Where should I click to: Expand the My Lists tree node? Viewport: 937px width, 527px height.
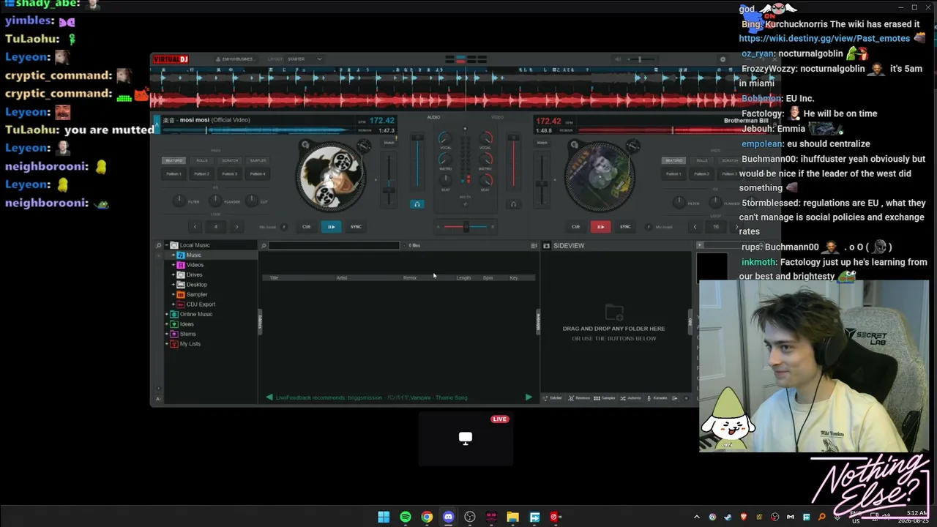click(x=167, y=344)
